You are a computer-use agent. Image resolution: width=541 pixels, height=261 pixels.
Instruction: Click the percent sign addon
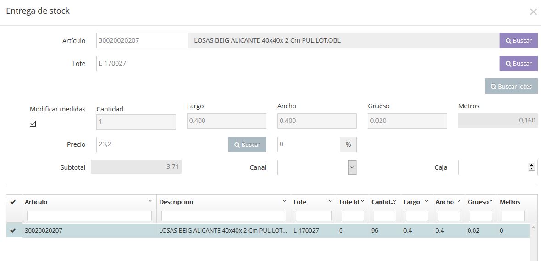[348, 144]
